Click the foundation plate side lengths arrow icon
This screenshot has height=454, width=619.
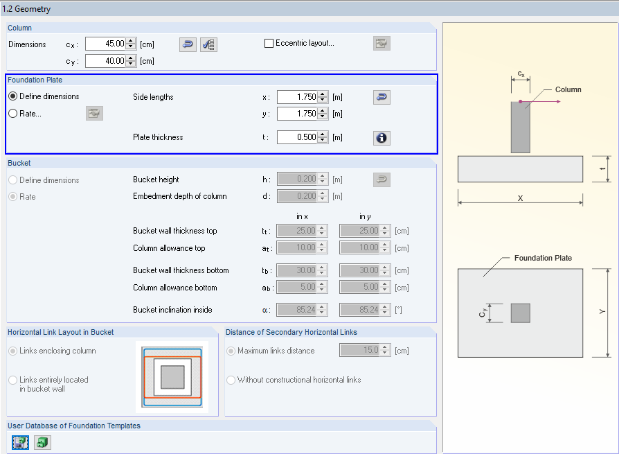click(x=382, y=97)
